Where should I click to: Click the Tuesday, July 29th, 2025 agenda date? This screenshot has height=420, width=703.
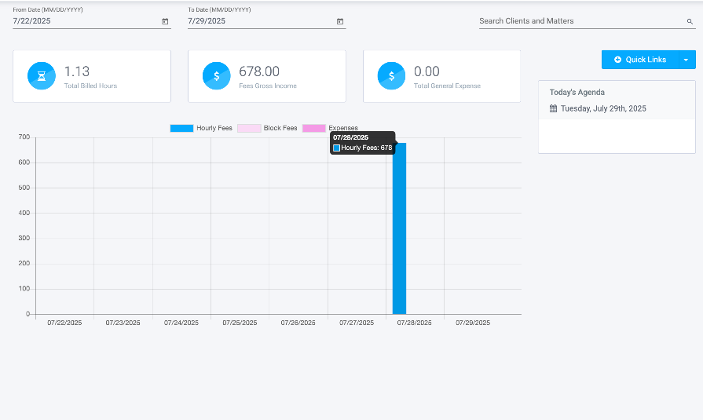[x=603, y=108]
